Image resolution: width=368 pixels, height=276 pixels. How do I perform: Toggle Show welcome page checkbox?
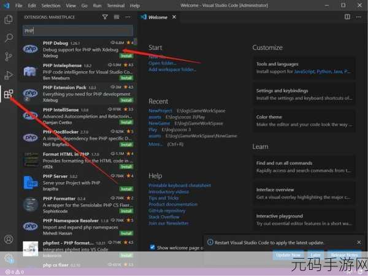coord(152,247)
